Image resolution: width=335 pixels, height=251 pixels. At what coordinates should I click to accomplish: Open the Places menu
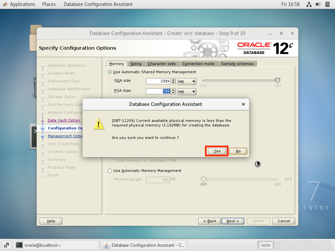click(49, 4)
